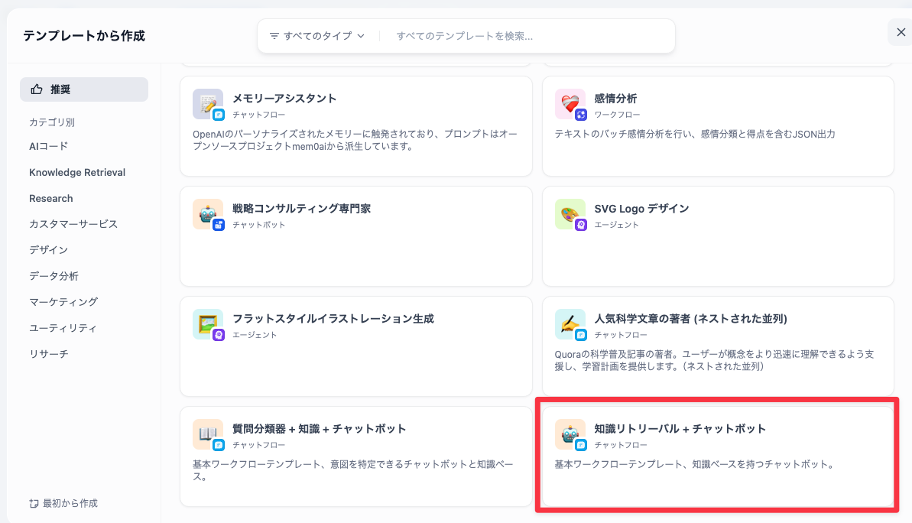Click the book icon for 質問分類器 template
The height and width of the screenshot is (523, 912).
(207, 434)
